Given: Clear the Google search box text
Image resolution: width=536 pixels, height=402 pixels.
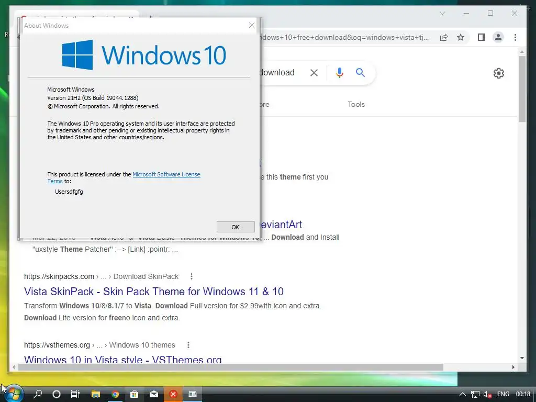Looking at the screenshot, I should pos(314,72).
